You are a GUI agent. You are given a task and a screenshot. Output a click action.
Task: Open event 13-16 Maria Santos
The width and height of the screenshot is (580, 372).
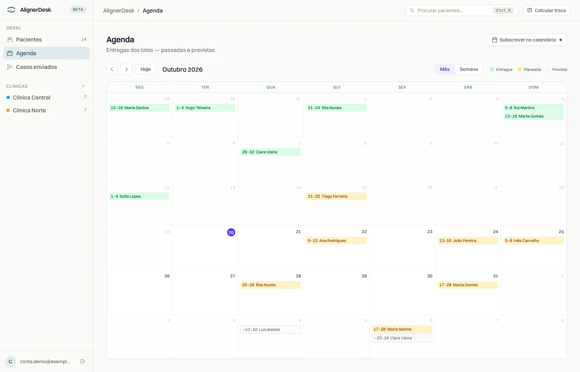139,108
